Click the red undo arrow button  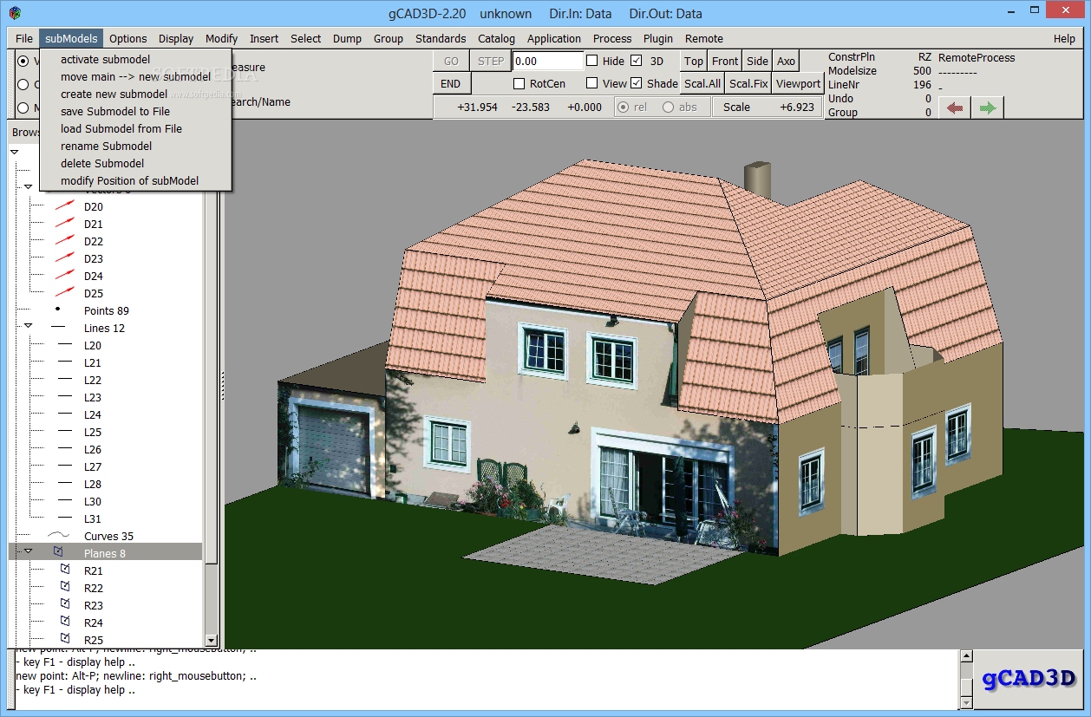(x=955, y=108)
